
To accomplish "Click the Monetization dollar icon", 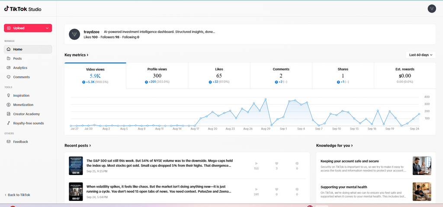I will [9, 105].
